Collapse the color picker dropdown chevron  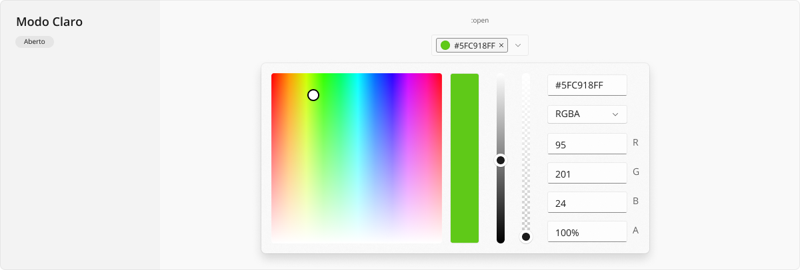[518, 45]
